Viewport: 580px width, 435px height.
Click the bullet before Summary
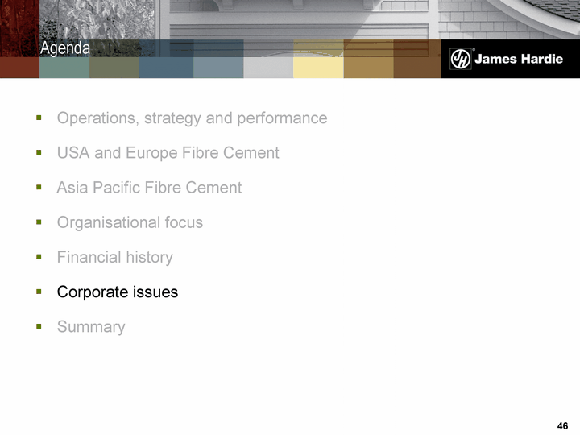[x=39, y=326]
